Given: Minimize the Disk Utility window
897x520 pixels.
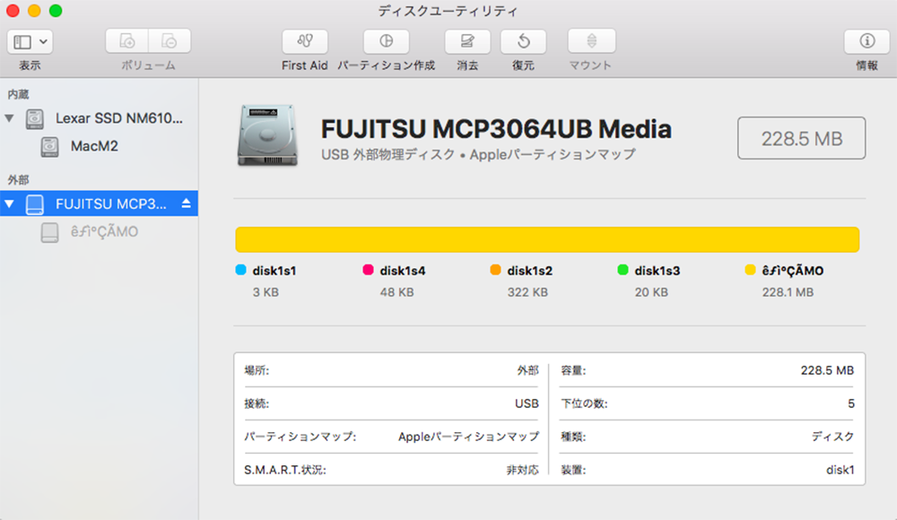Looking at the screenshot, I should (x=34, y=11).
